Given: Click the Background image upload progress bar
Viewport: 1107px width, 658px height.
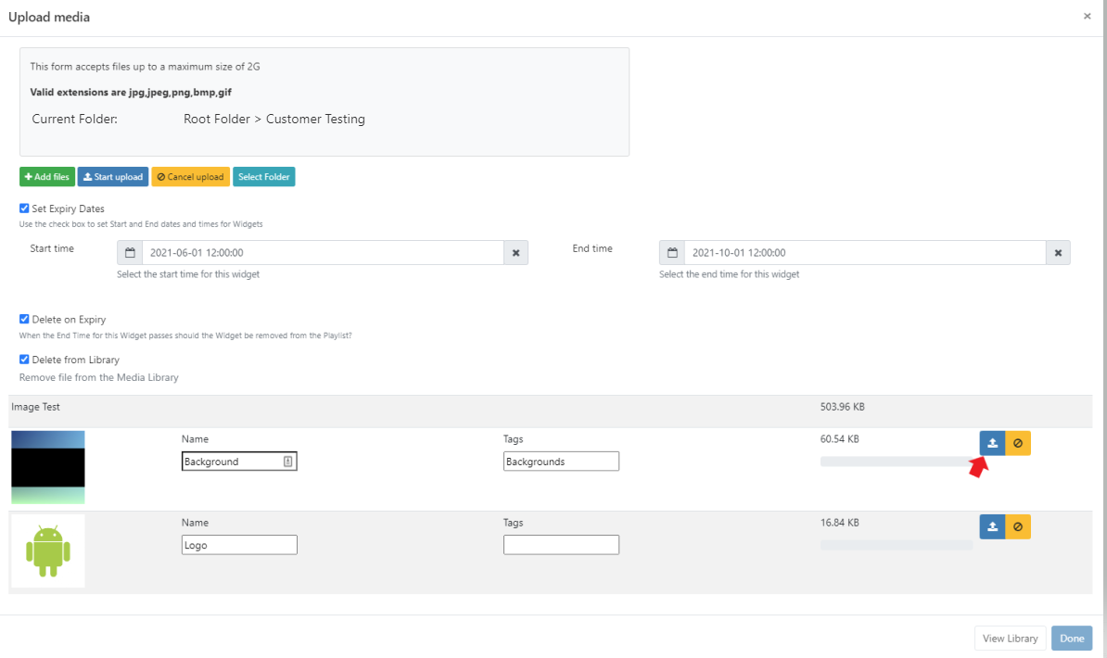Looking at the screenshot, I should pos(896,462).
